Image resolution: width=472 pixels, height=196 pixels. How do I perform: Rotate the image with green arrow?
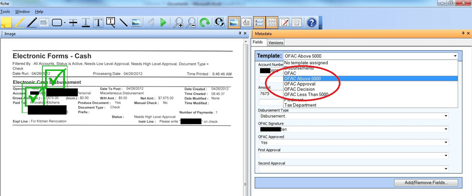[x=205, y=23]
